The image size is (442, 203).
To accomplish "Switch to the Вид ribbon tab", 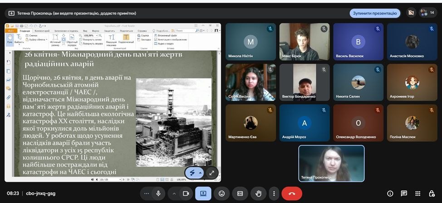I will 85,31.
